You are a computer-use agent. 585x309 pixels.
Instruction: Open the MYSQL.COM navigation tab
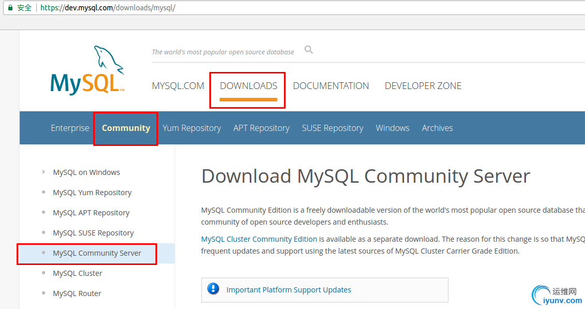pos(178,86)
